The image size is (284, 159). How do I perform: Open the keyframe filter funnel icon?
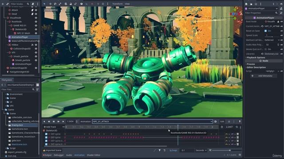(x=159, y=150)
